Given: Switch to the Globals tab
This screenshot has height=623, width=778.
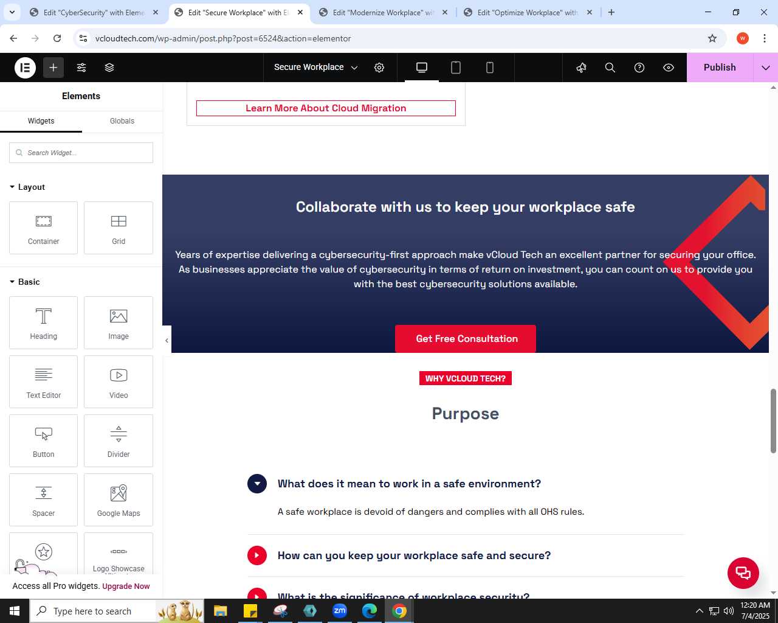Looking at the screenshot, I should (122, 121).
